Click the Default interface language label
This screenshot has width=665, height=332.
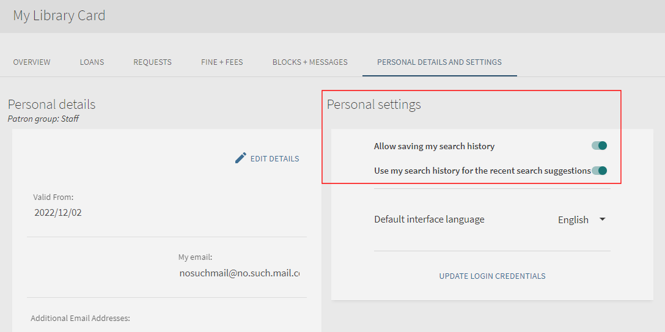(429, 219)
